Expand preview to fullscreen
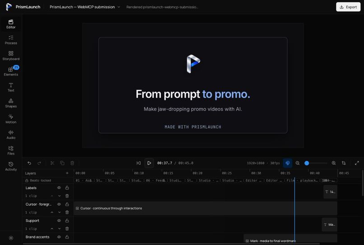The image size is (364, 245). [x=357, y=163]
